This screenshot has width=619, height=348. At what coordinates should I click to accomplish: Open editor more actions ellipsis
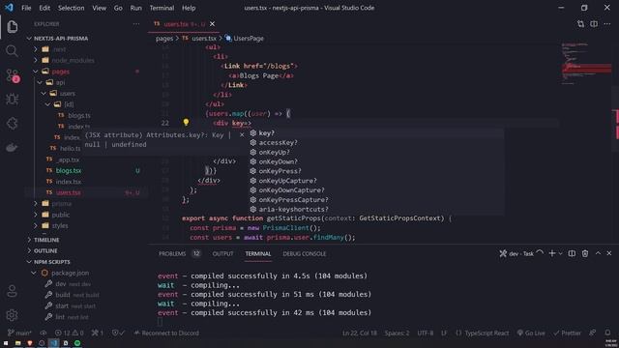pyautogui.click(x=607, y=24)
